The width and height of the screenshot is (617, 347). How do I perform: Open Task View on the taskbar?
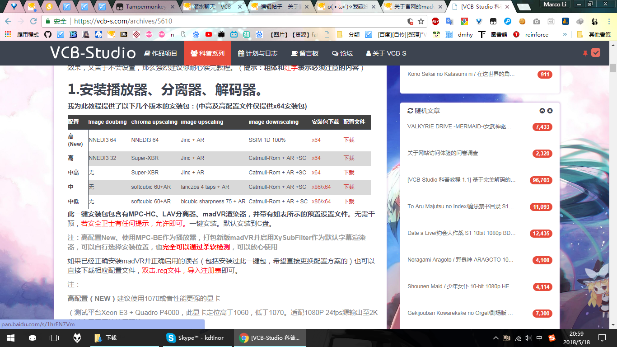[x=54, y=338]
